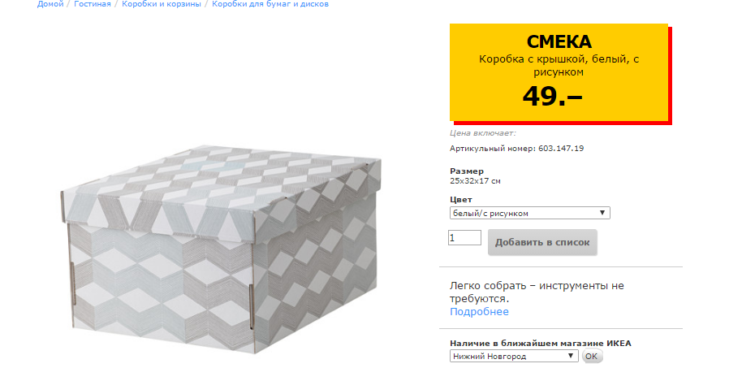This screenshot has width=742, height=381.
Task: Click arrow of белый/с рисунком dropdown
Action: point(602,213)
